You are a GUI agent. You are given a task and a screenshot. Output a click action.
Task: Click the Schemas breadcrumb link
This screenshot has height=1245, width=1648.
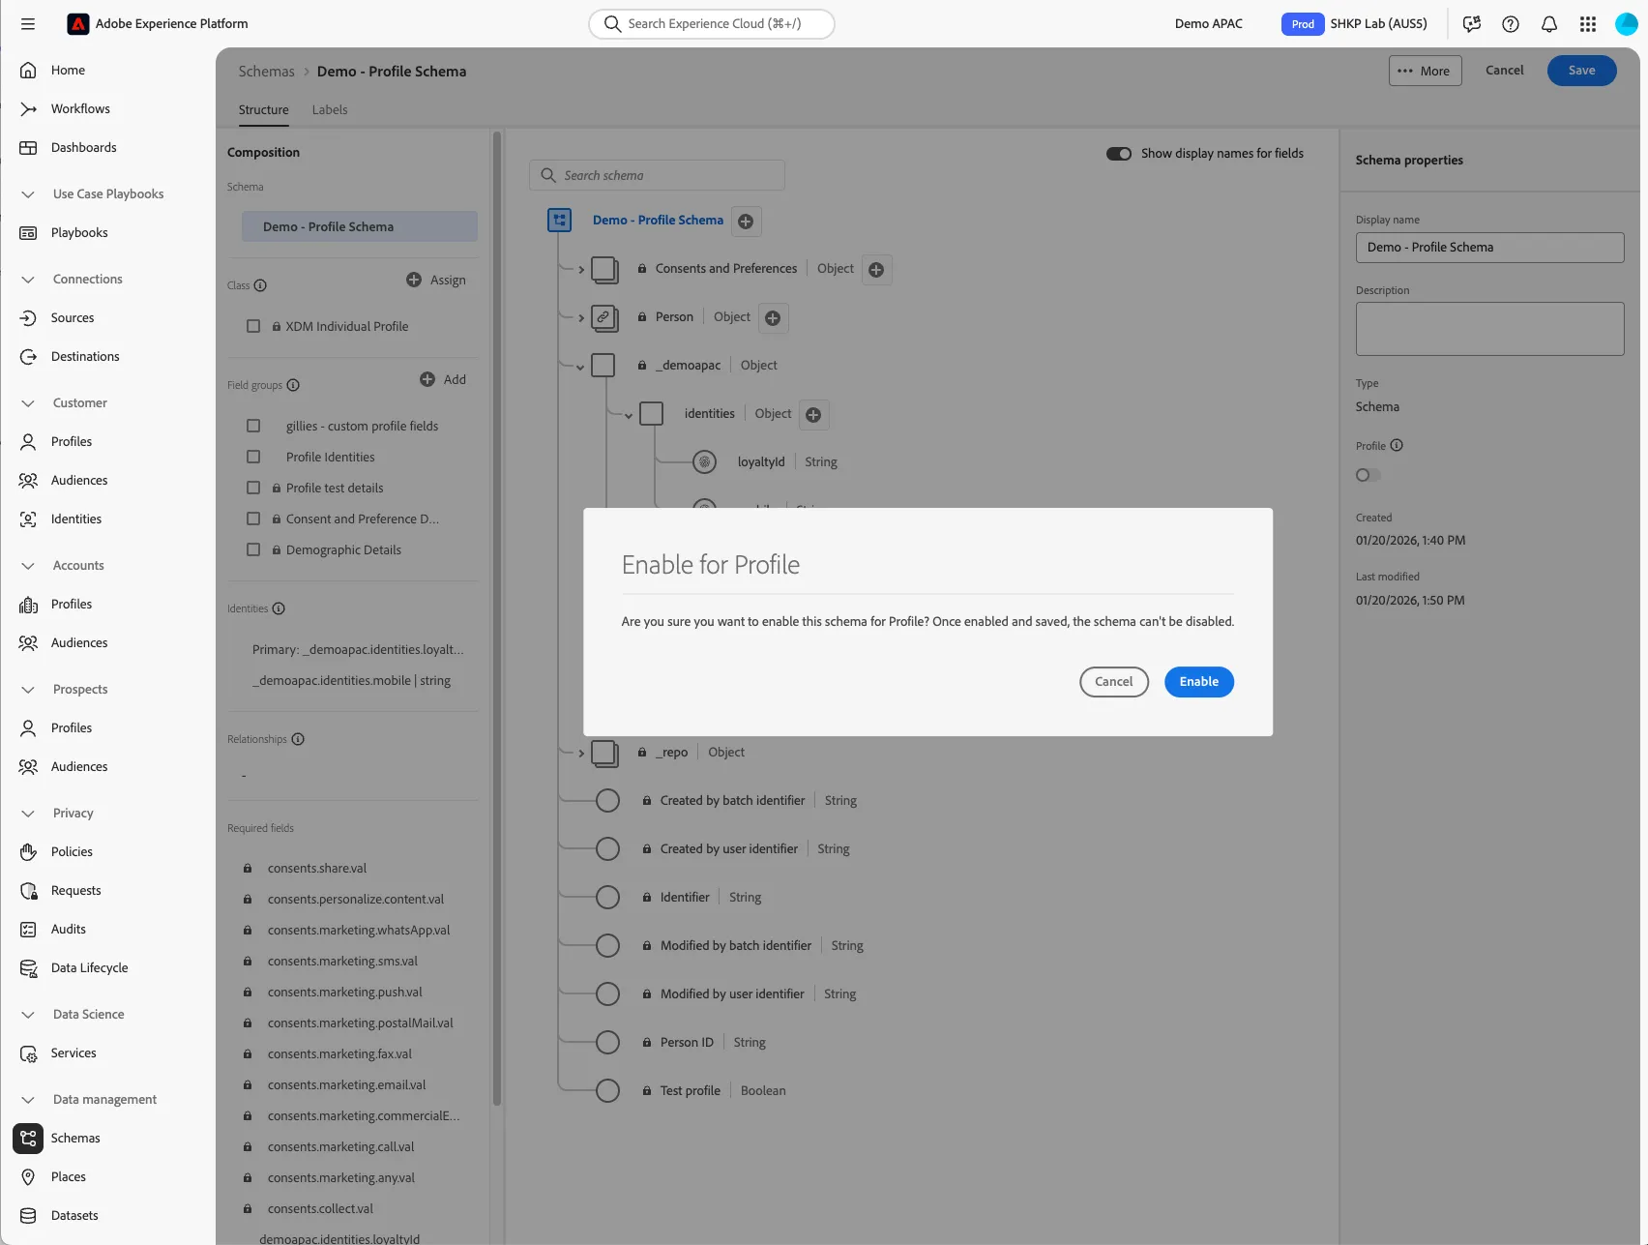267,72
